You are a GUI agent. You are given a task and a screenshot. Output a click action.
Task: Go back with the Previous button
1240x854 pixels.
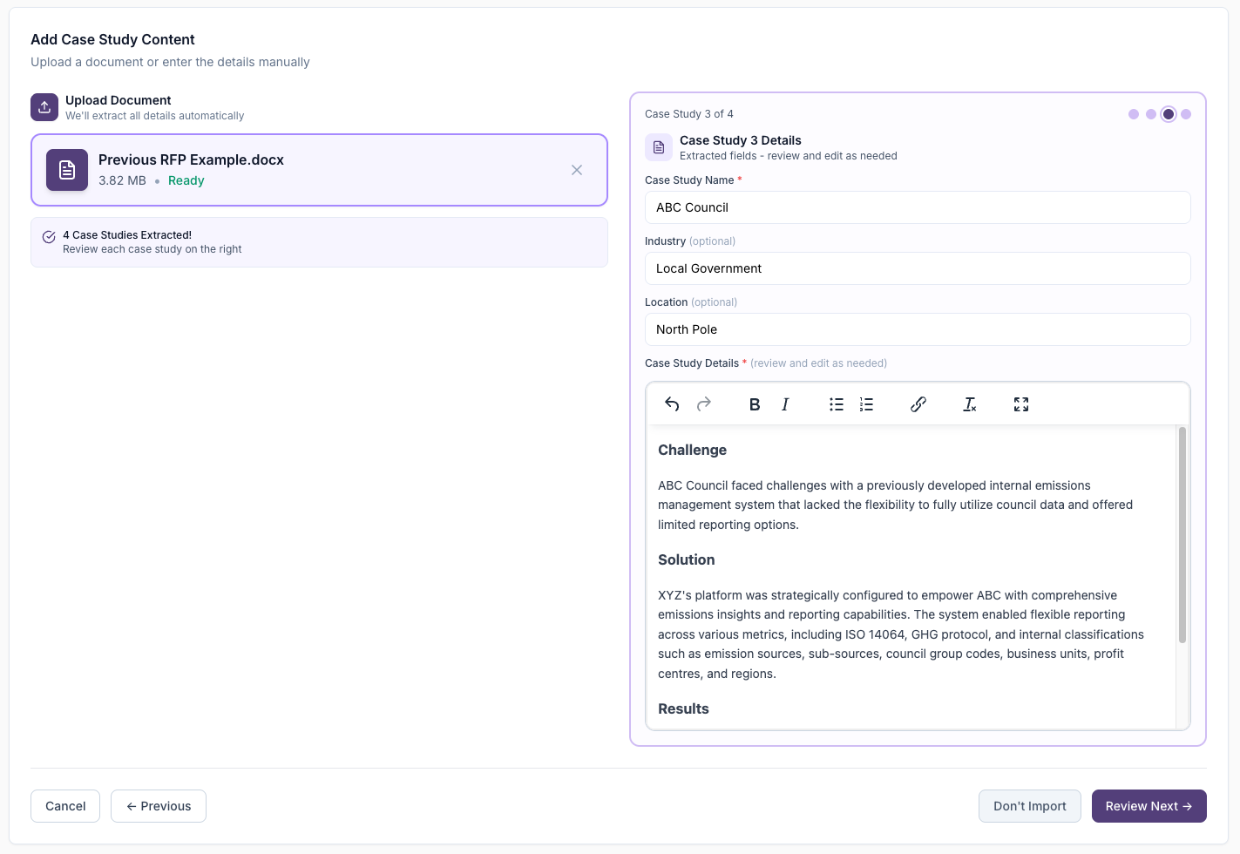click(158, 806)
